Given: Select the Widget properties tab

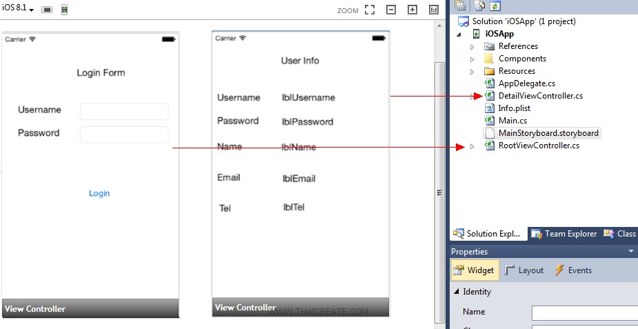Looking at the screenshot, I should coord(475,270).
